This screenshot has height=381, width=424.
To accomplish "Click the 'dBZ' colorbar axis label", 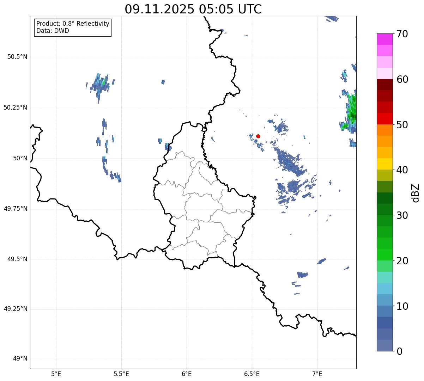I will click(416, 192).
